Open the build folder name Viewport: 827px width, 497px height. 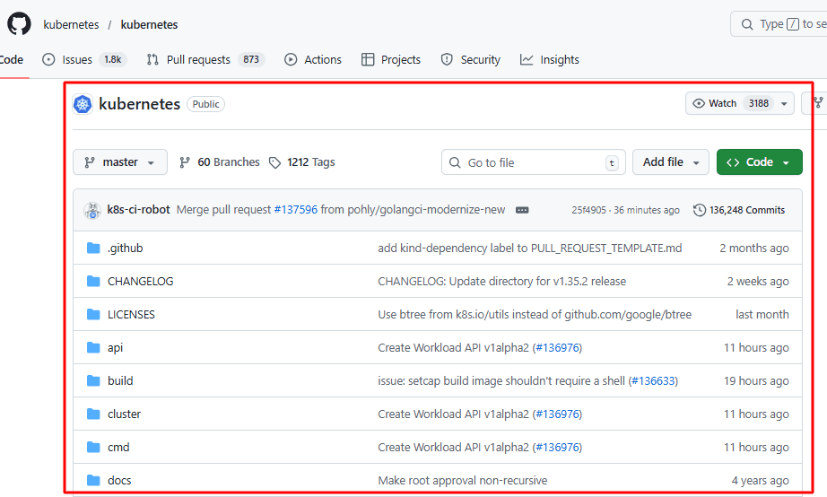click(120, 381)
